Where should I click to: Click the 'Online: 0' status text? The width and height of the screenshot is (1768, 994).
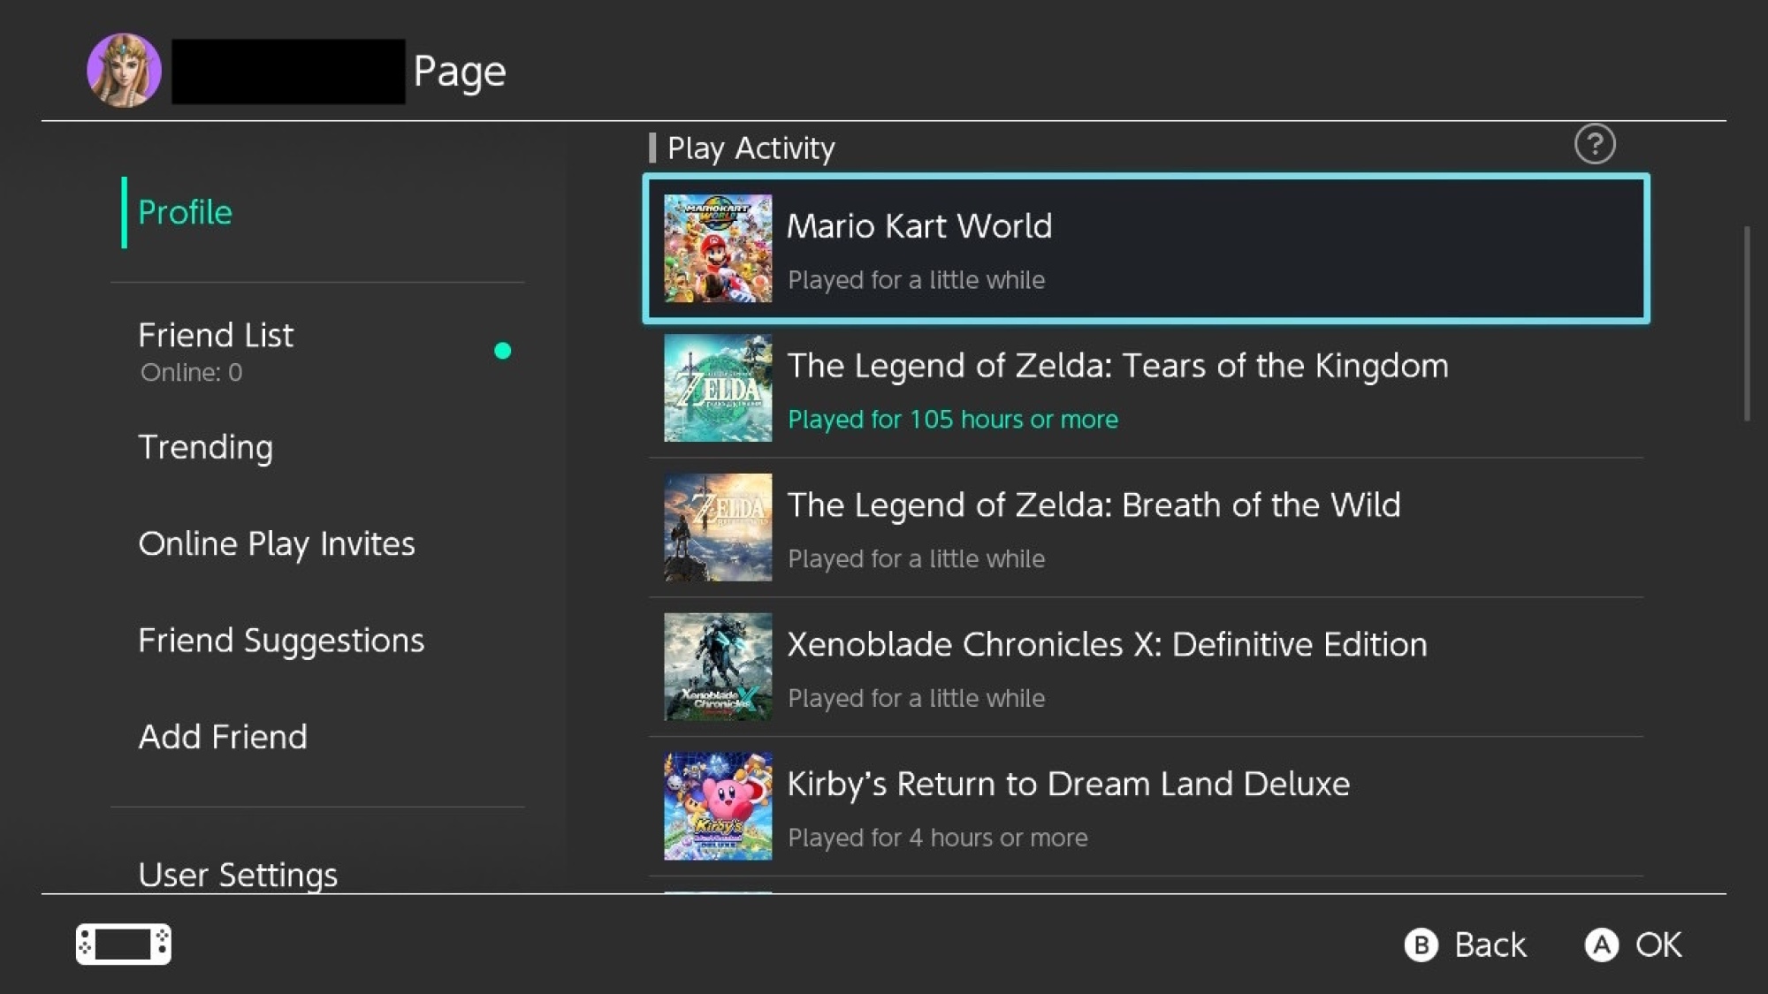(x=191, y=372)
